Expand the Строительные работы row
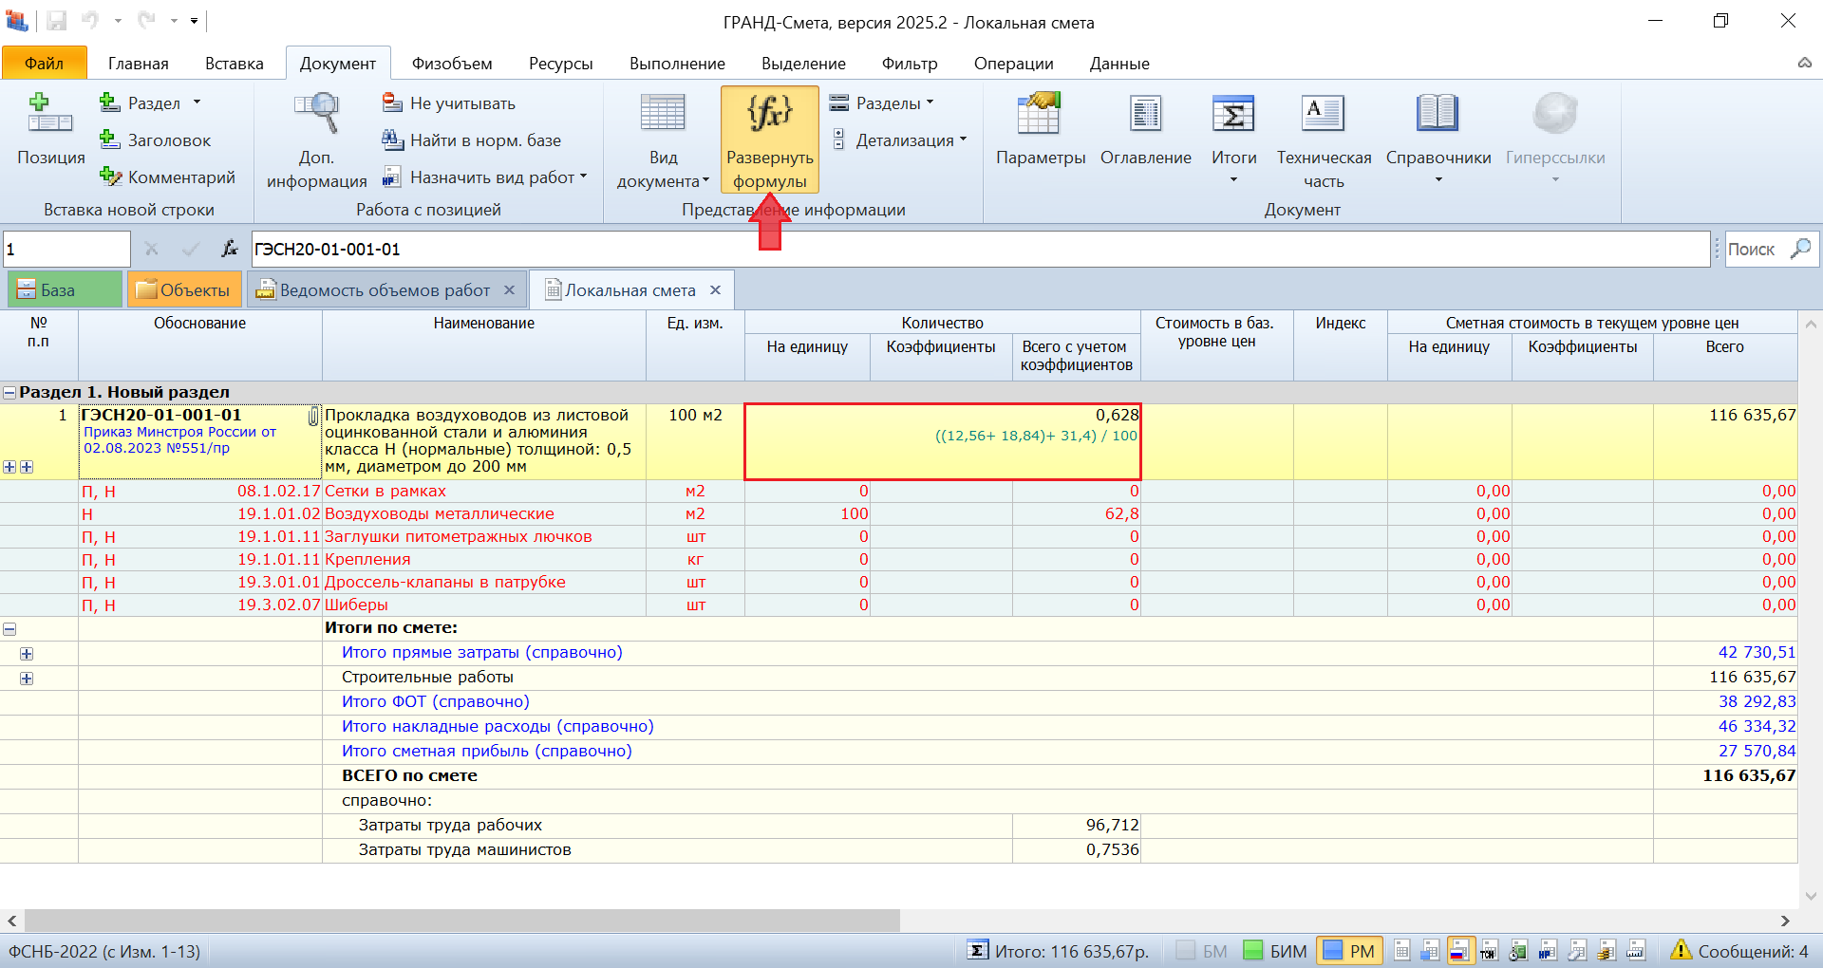Image resolution: width=1823 pixels, height=968 pixels. coord(27,678)
